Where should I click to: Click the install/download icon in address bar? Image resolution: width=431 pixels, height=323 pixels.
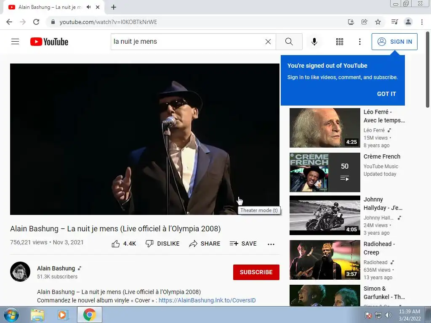tap(351, 22)
